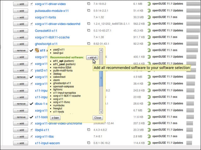This screenshot has height=150, width=201.
Task: Select xorg-x11-Xvnc in the popup list
Action: [62, 102]
